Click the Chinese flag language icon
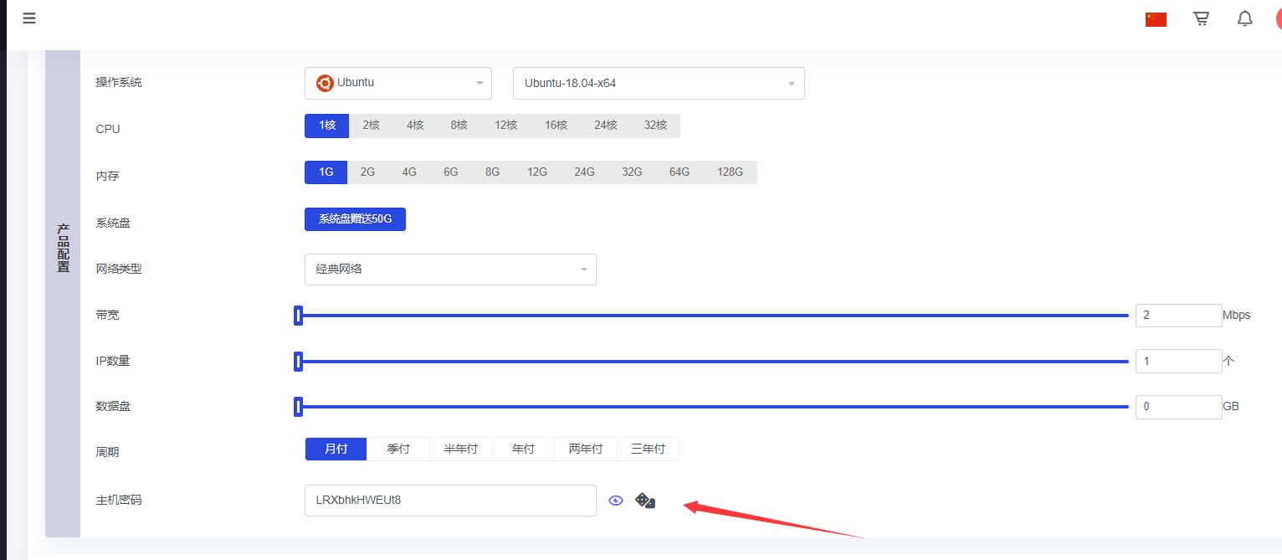 coord(1156,19)
